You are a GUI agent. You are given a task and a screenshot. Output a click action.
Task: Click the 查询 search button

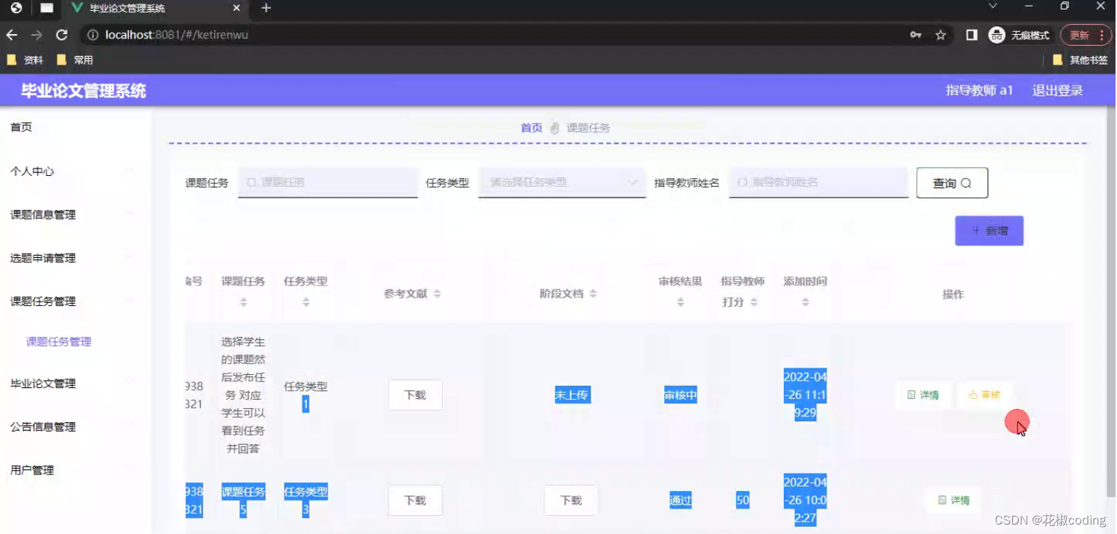coord(952,183)
